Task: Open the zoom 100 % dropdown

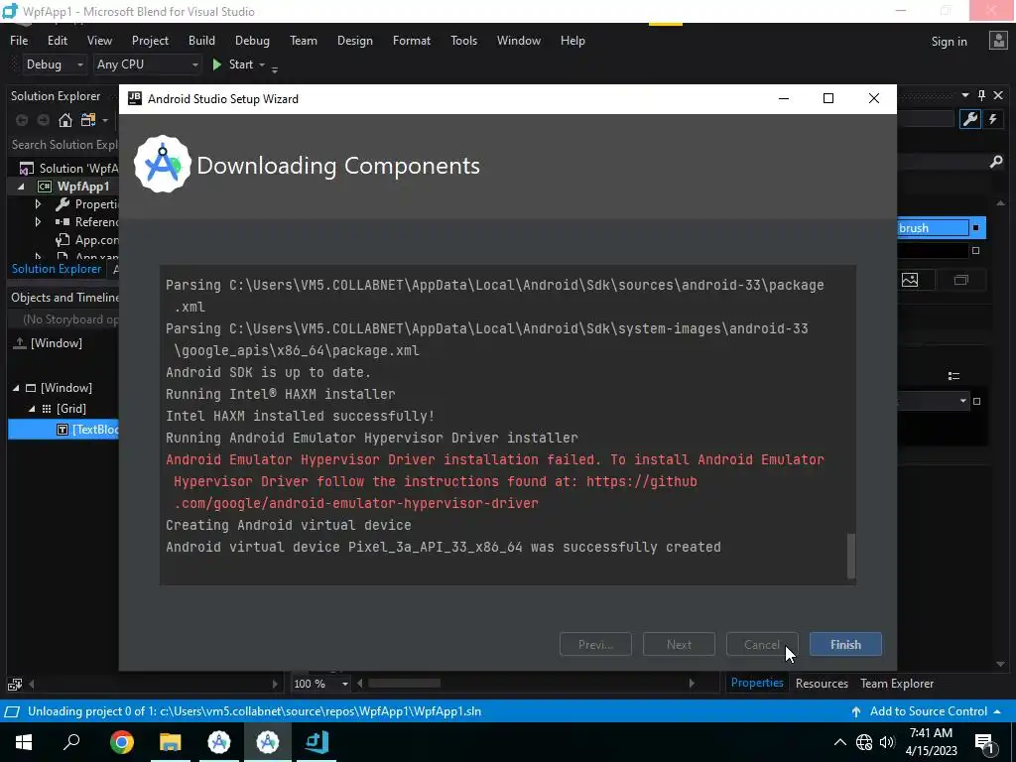Action: 344,684
